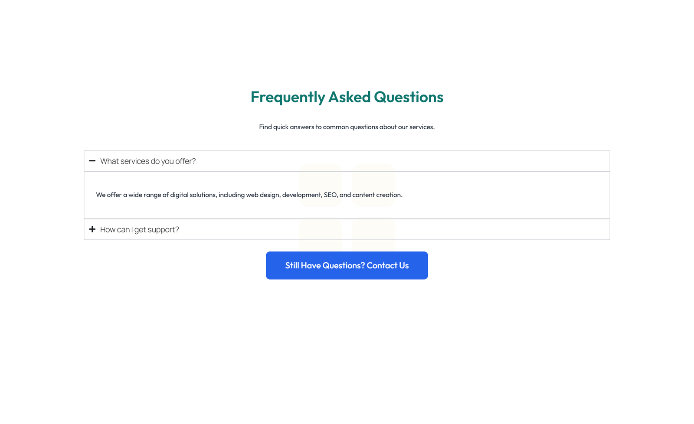Click the 'What services do you offer?' row
Viewport: 694px width, 424px height.
148,161
